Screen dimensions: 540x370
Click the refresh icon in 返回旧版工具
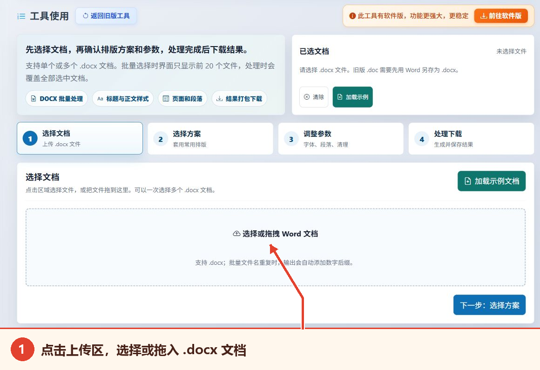coord(85,16)
